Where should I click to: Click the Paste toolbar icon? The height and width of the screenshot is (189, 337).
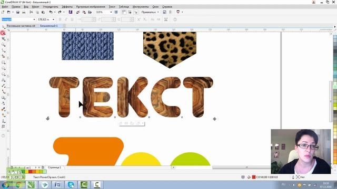pos(43,12)
